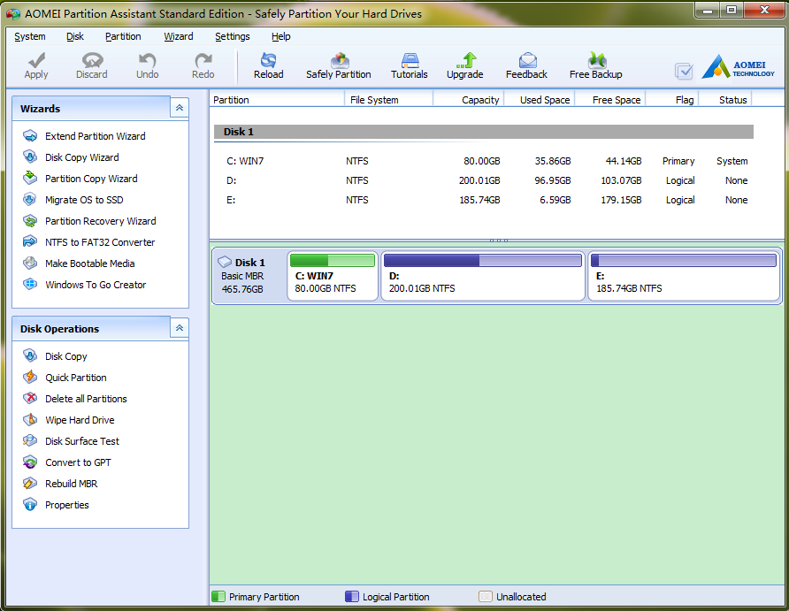Select the D: partition list row

click(483, 180)
